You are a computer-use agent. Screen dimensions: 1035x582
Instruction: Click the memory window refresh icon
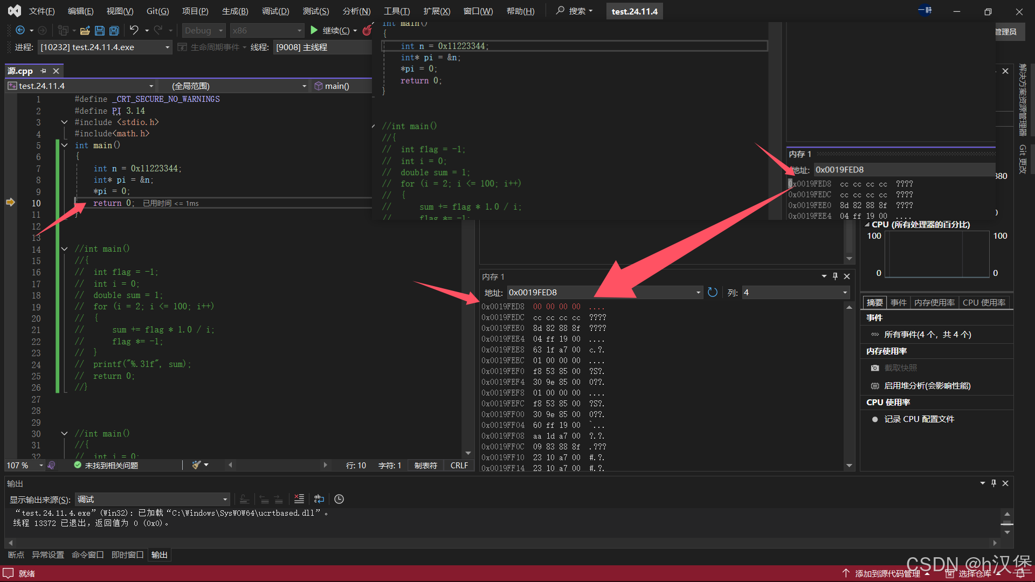click(713, 292)
